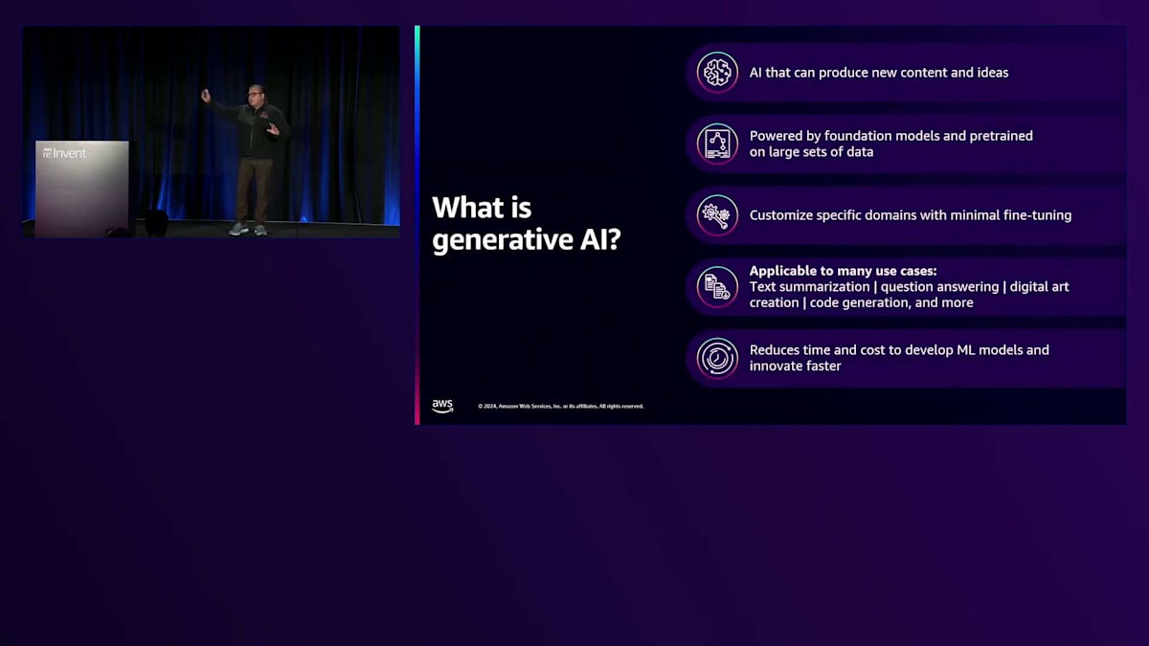Click the bold 'Applicable to many use cases:' text
This screenshot has height=646, width=1149.
click(x=844, y=271)
